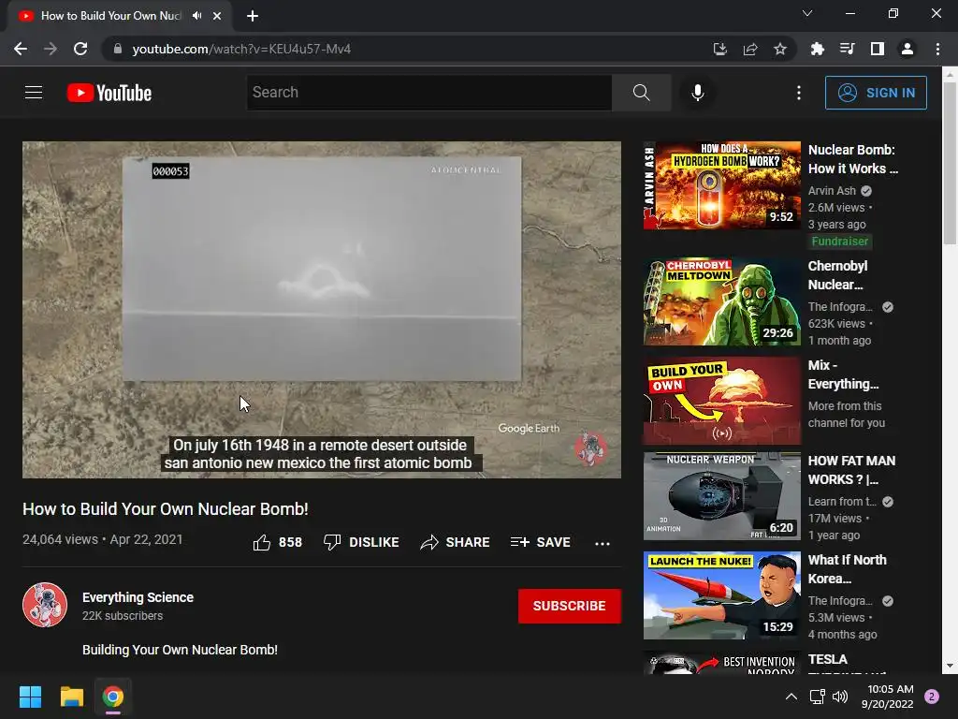Open Build Your Own mix thumbnail
Image resolution: width=958 pixels, height=719 pixels.
coord(722,401)
